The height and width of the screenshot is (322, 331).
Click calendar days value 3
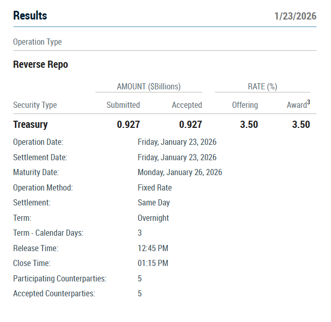(140, 233)
